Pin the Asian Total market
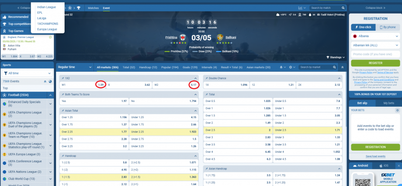 tap(63, 111)
